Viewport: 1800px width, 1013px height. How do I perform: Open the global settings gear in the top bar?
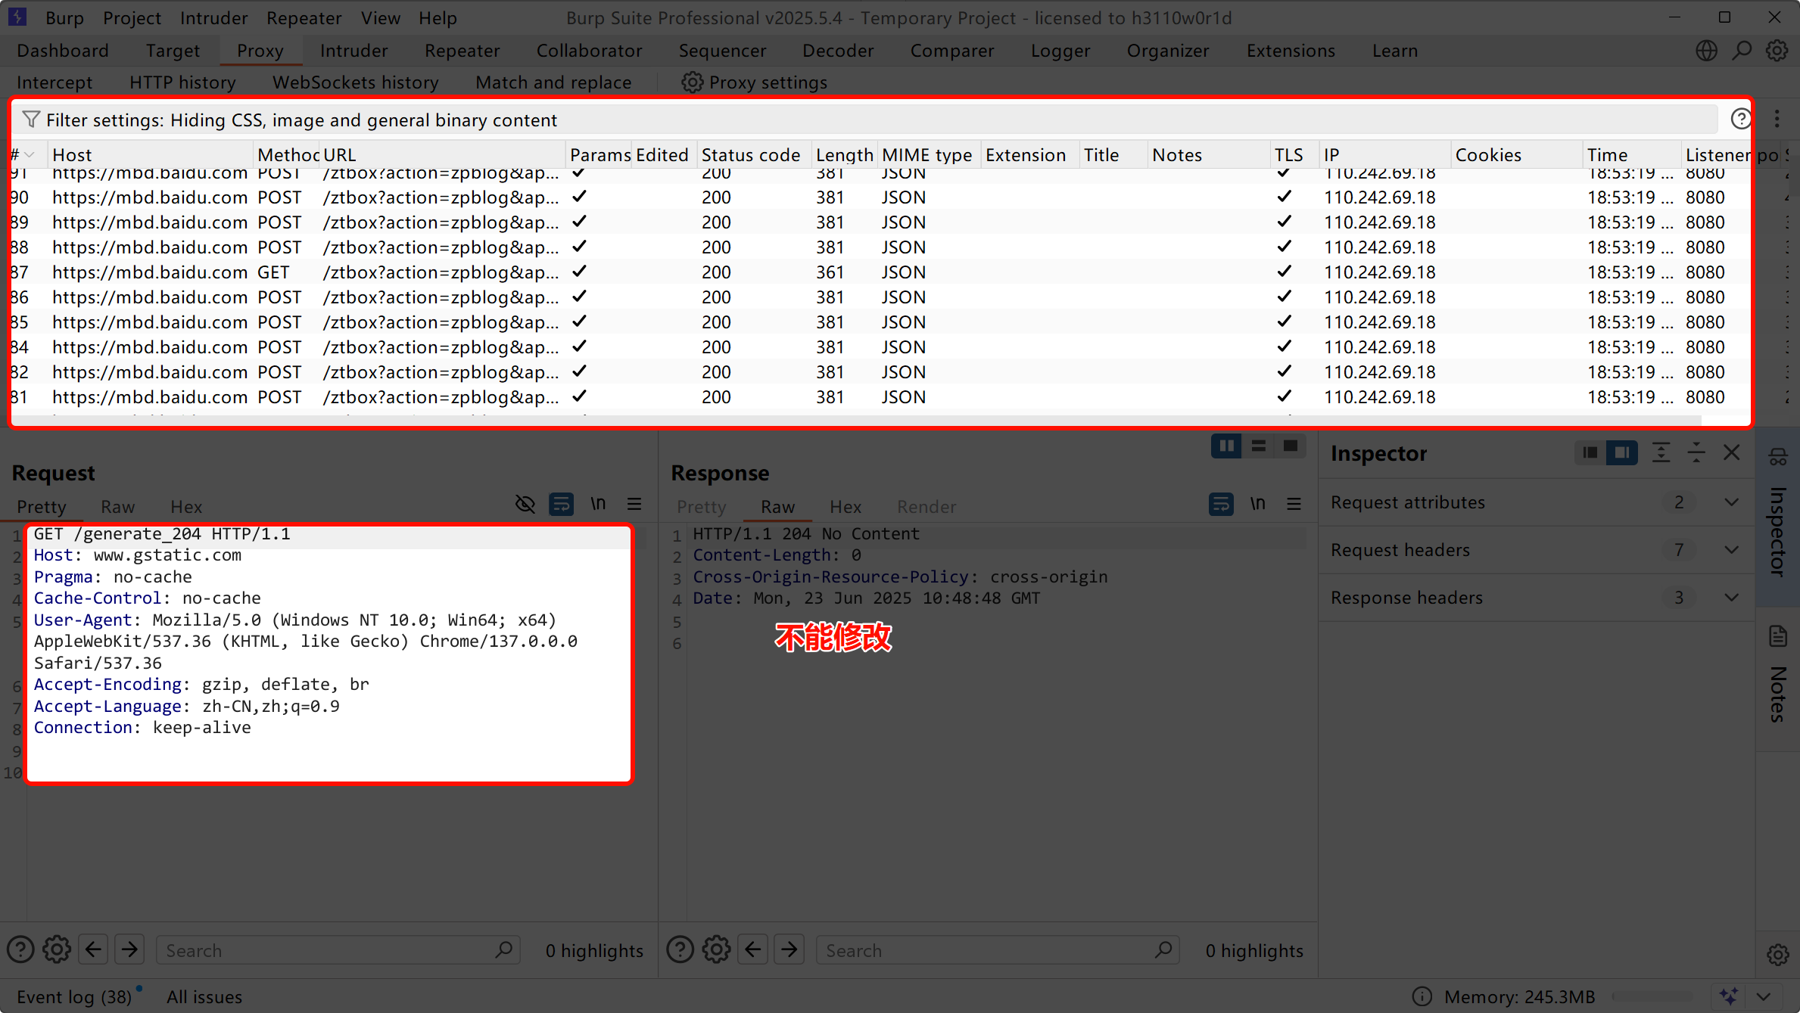tap(1777, 51)
